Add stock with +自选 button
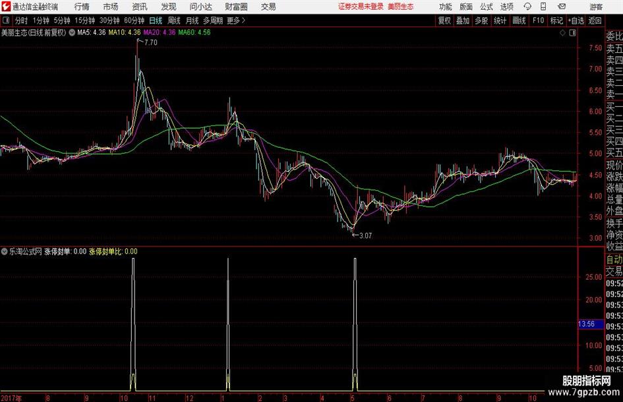 576,20
